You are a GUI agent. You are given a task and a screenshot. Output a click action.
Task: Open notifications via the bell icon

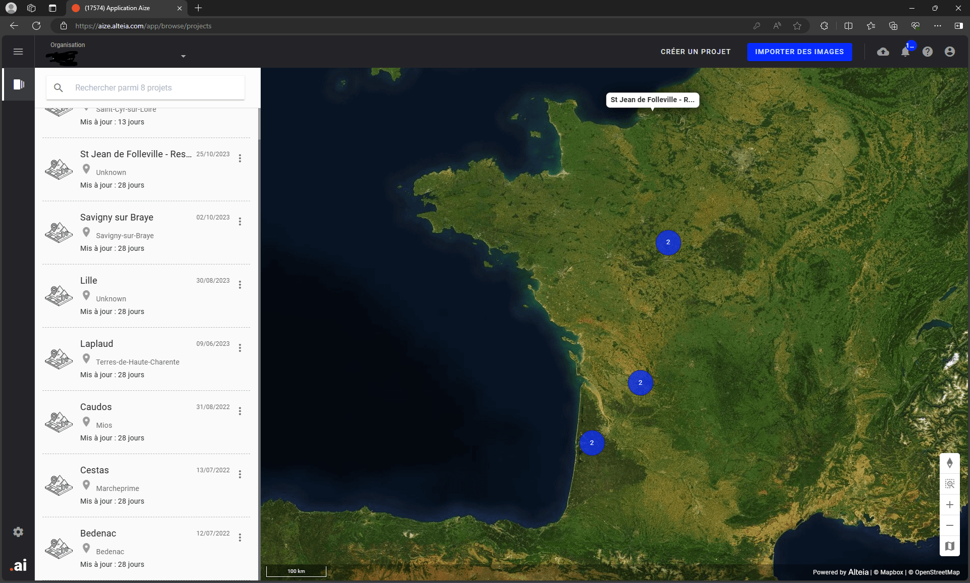(x=905, y=52)
